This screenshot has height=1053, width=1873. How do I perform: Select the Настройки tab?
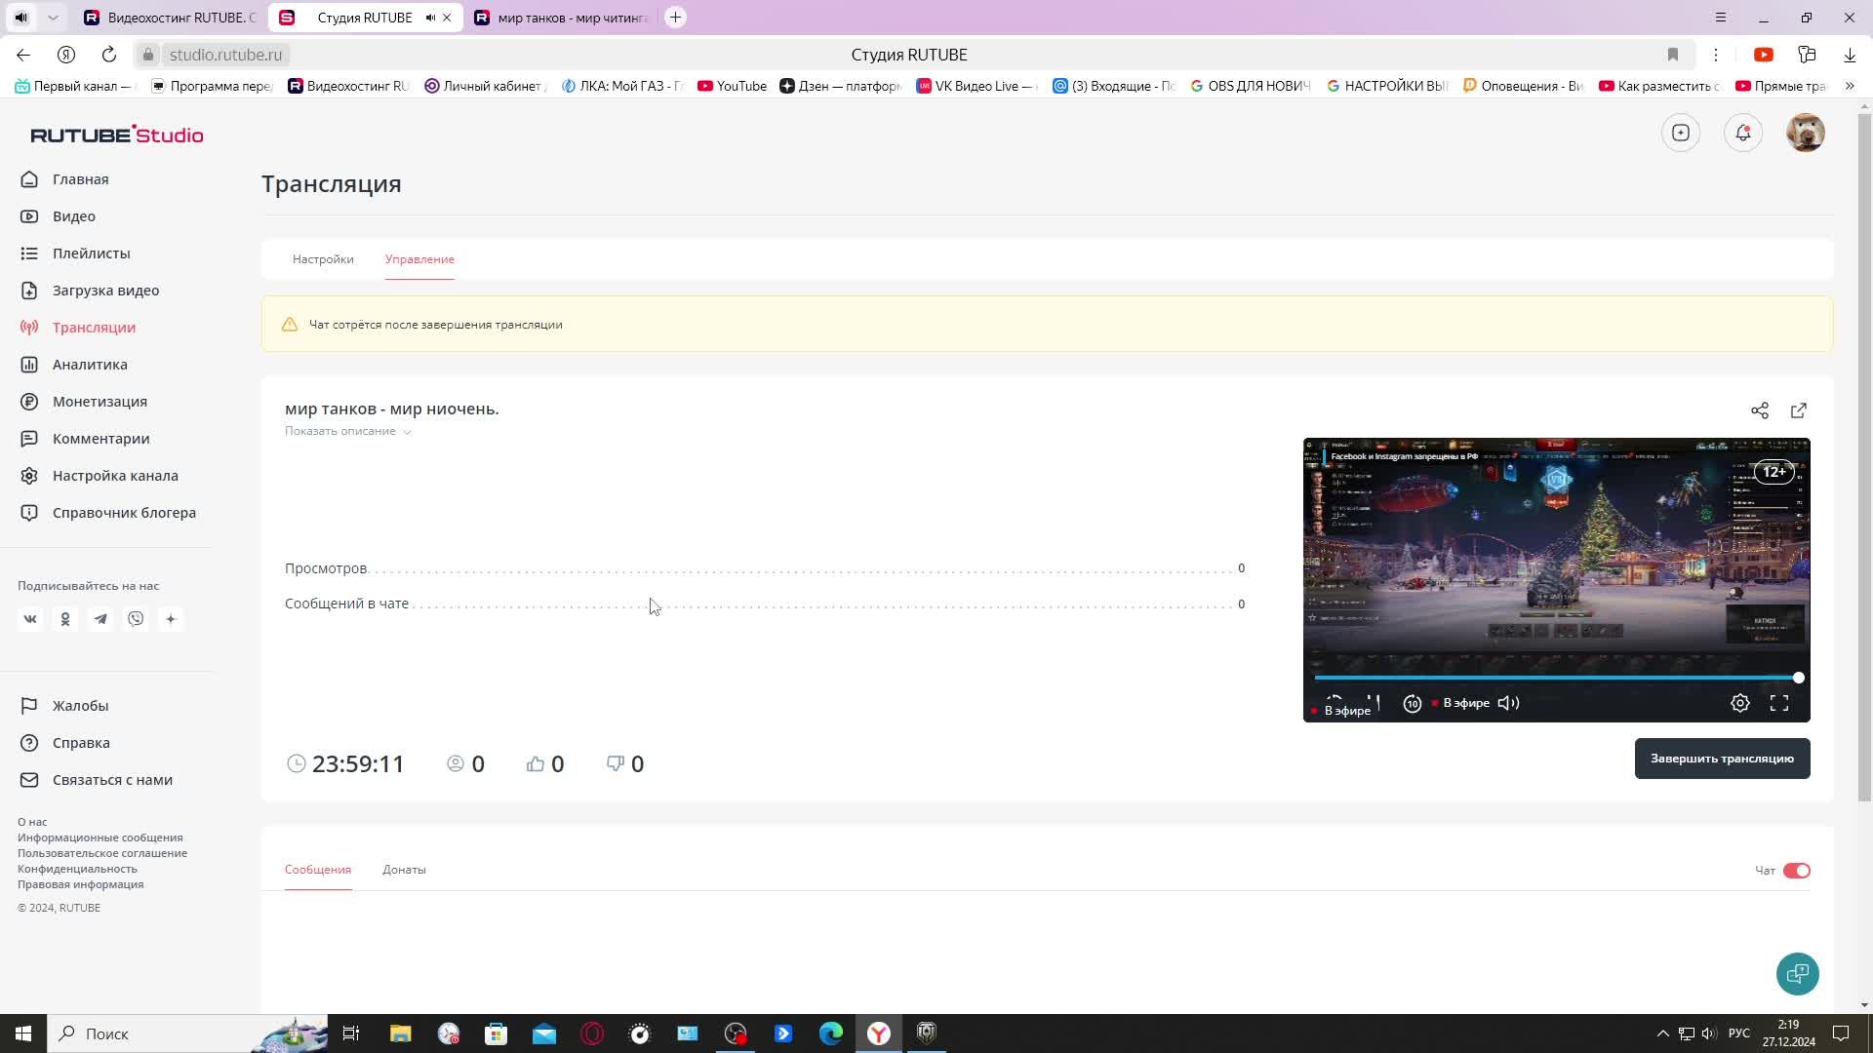[x=323, y=258]
